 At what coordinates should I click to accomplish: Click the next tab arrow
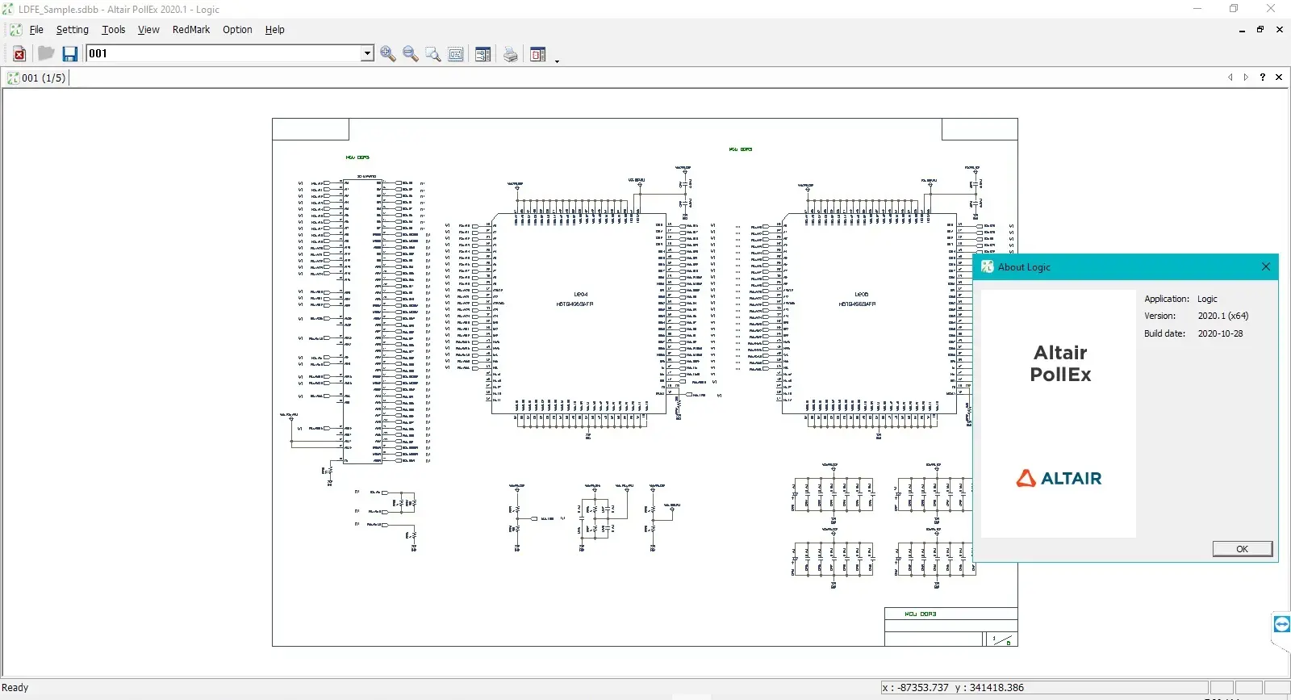[x=1246, y=78]
